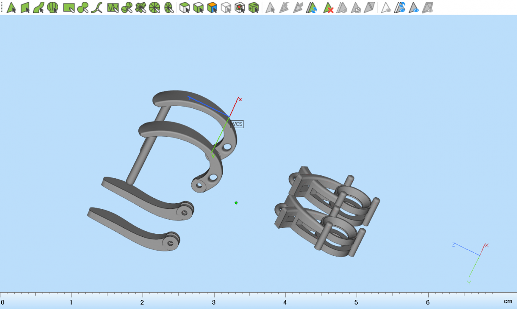Click the WCS coordinate system label
Viewport: 517px width, 309px height.
pos(237,124)
